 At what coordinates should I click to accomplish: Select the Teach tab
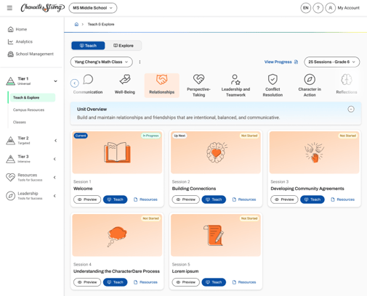pos(88,46)
